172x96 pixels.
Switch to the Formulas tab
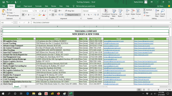click(x=38, y=6)
